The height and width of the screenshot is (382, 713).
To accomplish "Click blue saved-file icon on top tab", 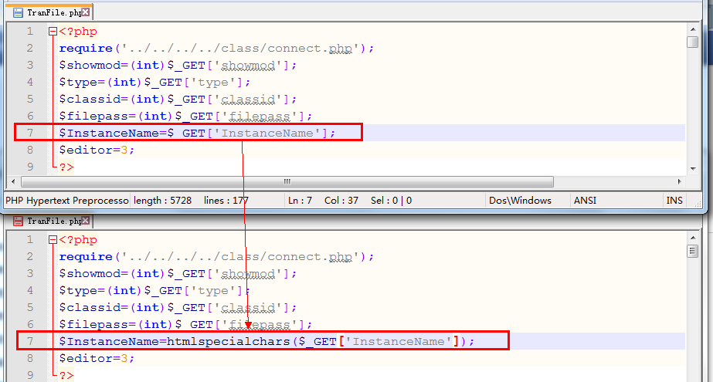I will click(18, 12).
